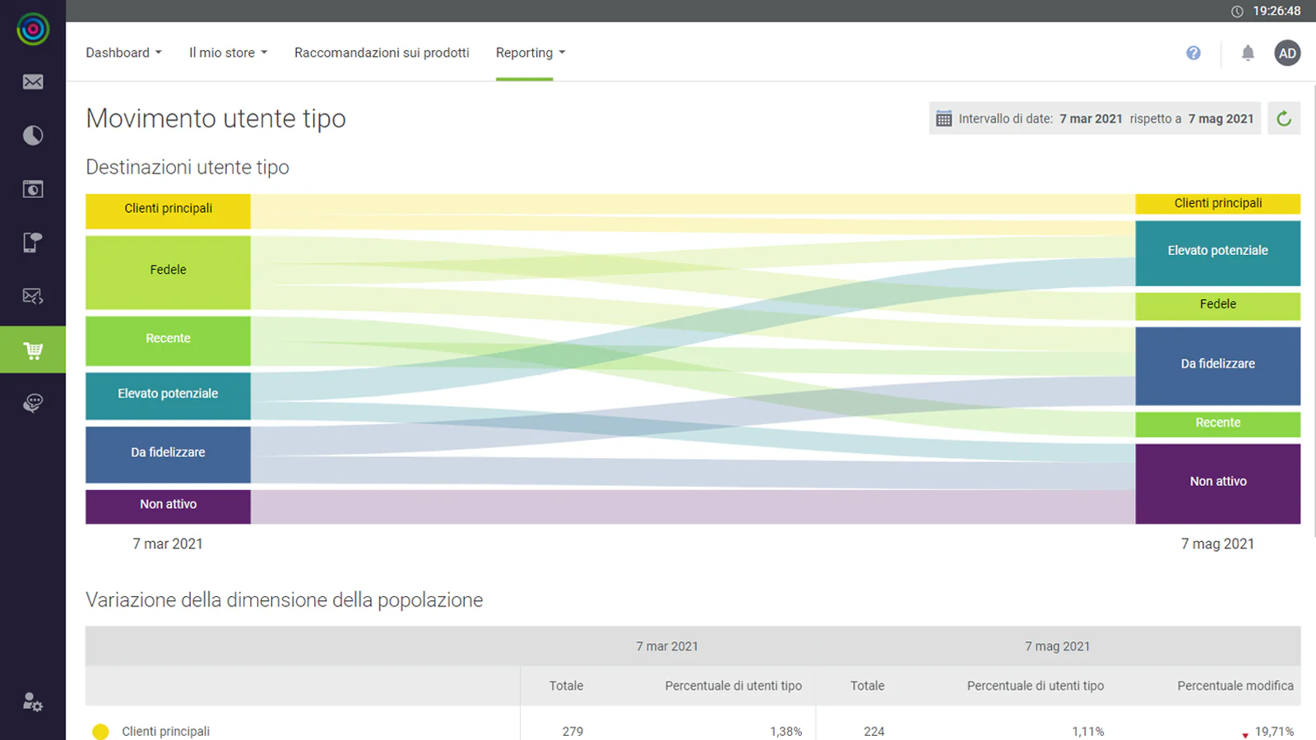Expand the Il mio store dropdown

[229, 53]
